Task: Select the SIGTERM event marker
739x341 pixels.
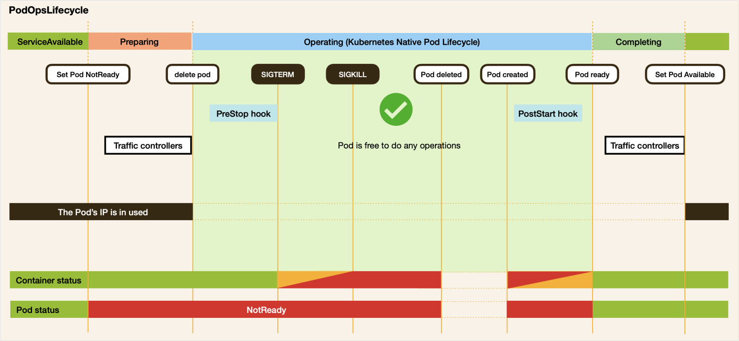Action: pyautogui.click(x=277, y=74)
